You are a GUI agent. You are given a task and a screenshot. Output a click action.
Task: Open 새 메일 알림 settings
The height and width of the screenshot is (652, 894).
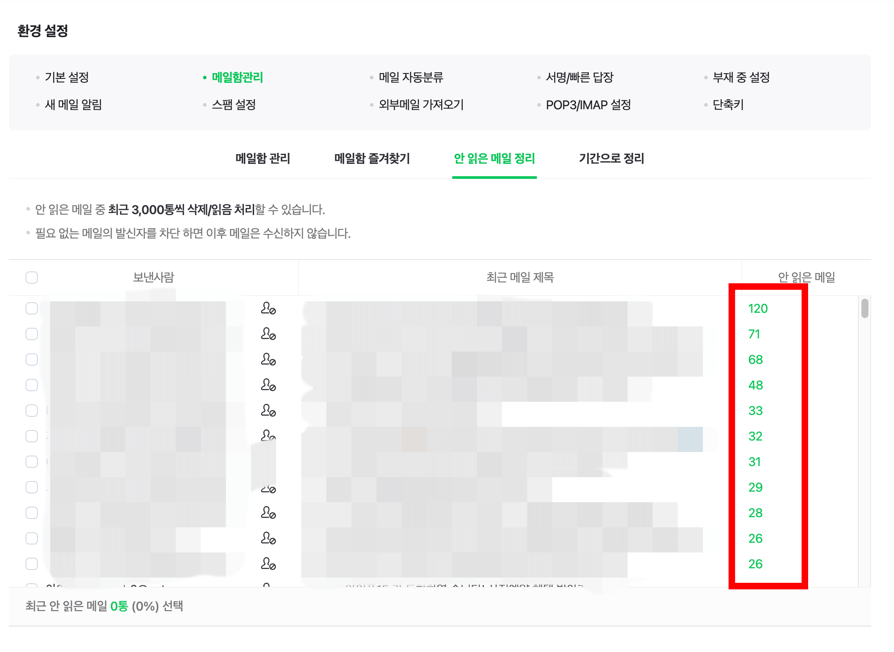click(74, 105)
